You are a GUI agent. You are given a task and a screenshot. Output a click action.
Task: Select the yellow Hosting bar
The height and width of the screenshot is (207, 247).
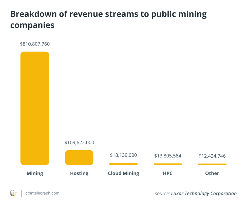click(x=79, y=158)
